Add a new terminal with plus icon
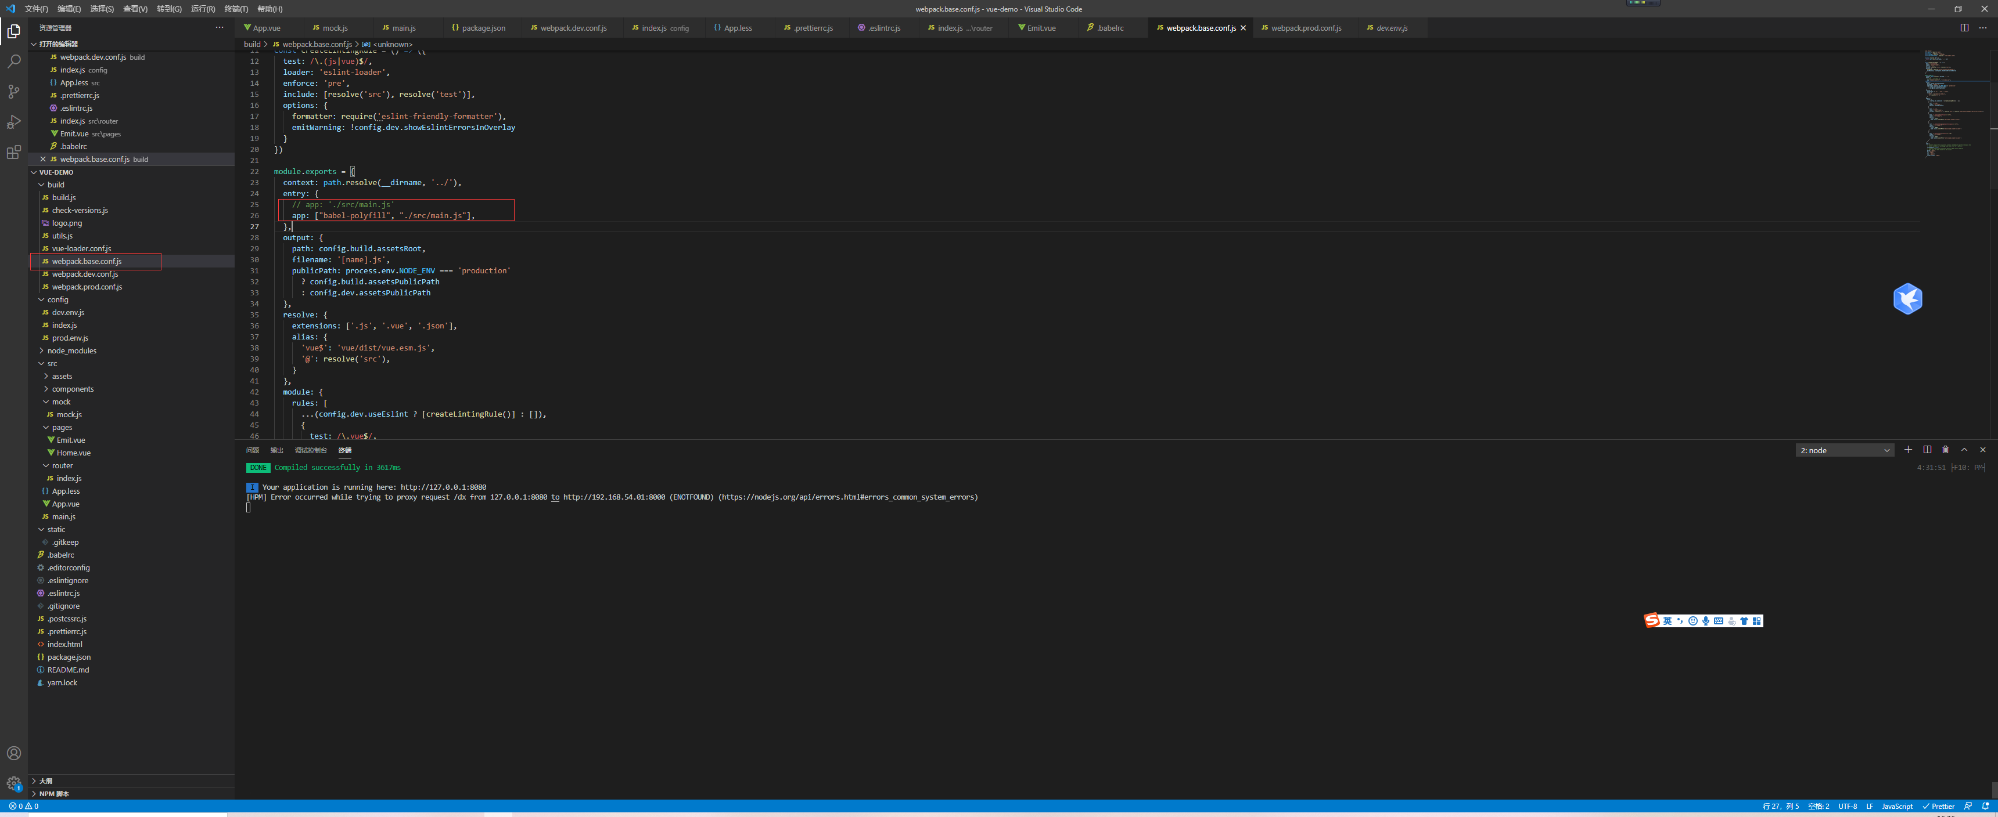The height and width of the screenshot is (817, 1998). point(1908,450)
